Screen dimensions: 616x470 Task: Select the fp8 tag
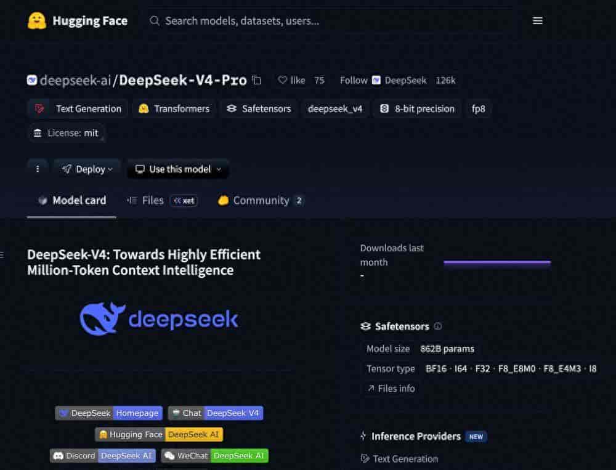tap(478, 109)
